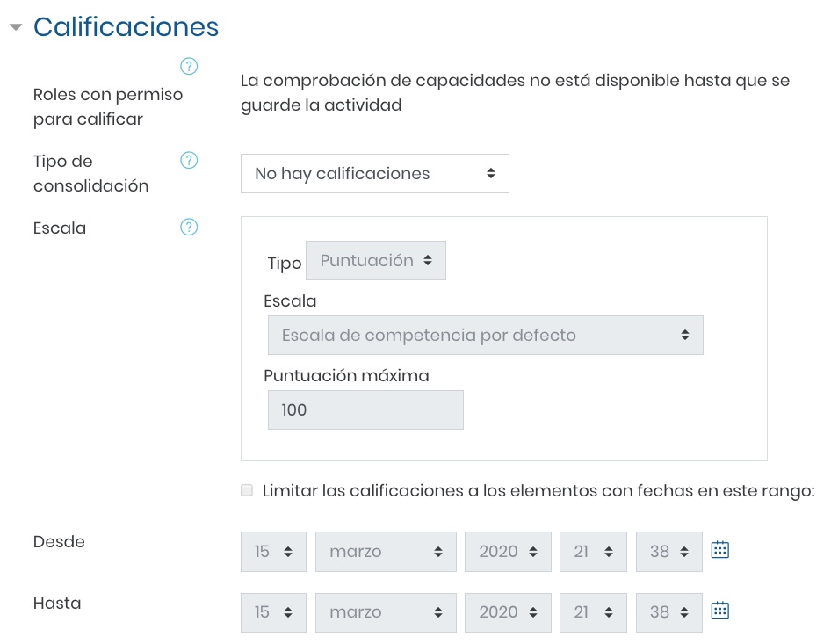The image size is (831, 644).
Task: Open the Hasta month selector marzo
Action: [386, 612]
